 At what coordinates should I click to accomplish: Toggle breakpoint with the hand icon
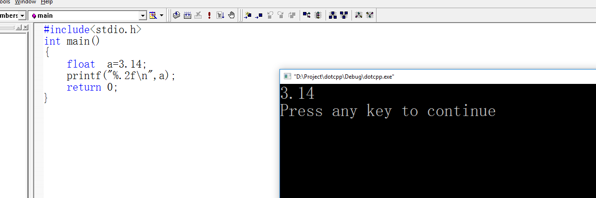click(231, 15)
